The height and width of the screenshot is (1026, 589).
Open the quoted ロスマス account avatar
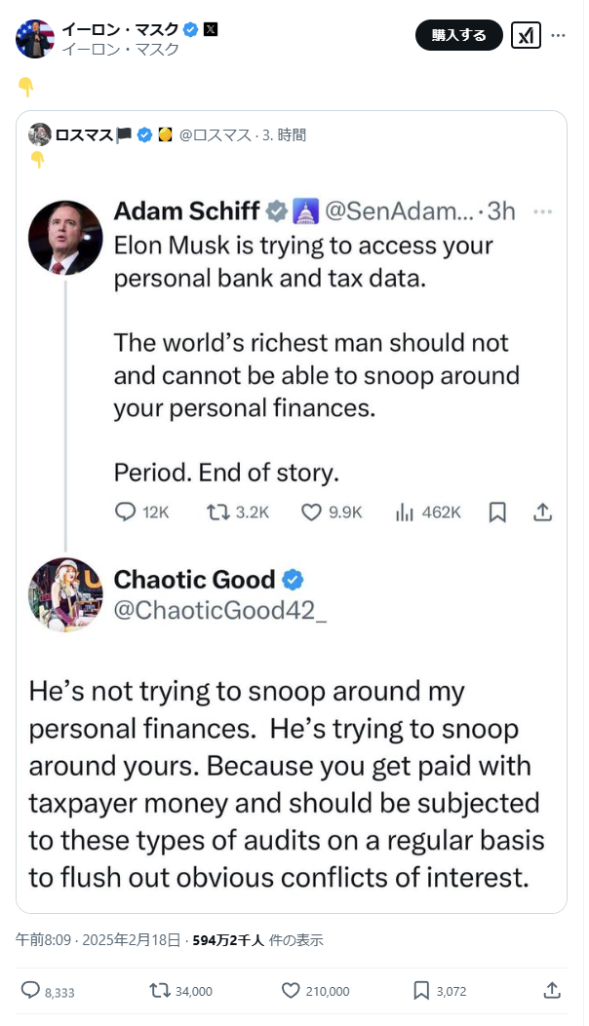click(40, 134)
